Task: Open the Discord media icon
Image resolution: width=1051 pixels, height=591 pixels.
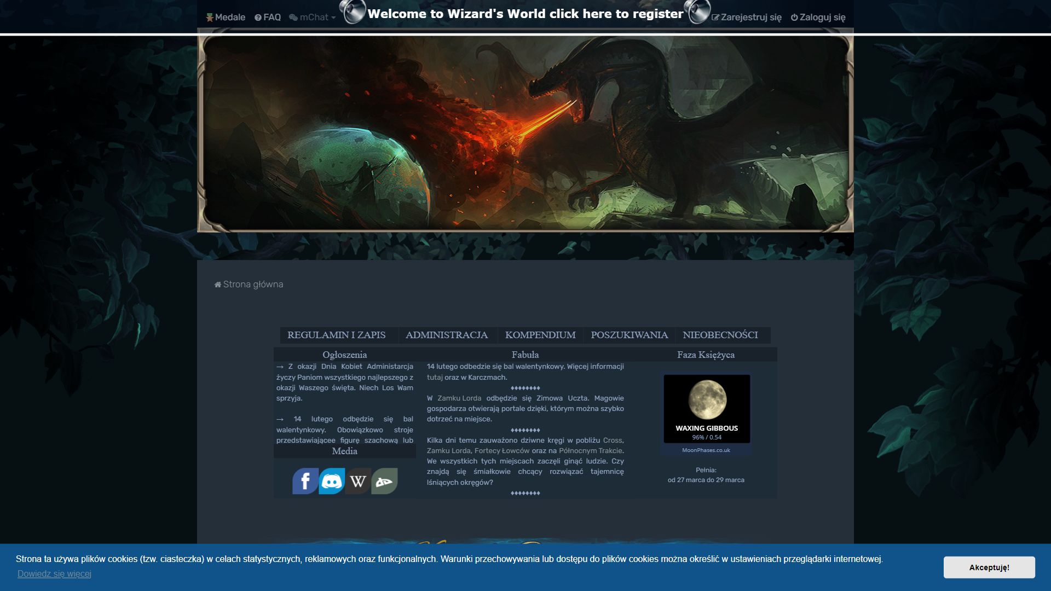Action: (332, 481)
